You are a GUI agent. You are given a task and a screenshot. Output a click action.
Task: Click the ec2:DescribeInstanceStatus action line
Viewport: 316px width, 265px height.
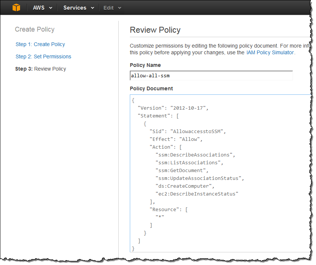(x=197, y=194)
